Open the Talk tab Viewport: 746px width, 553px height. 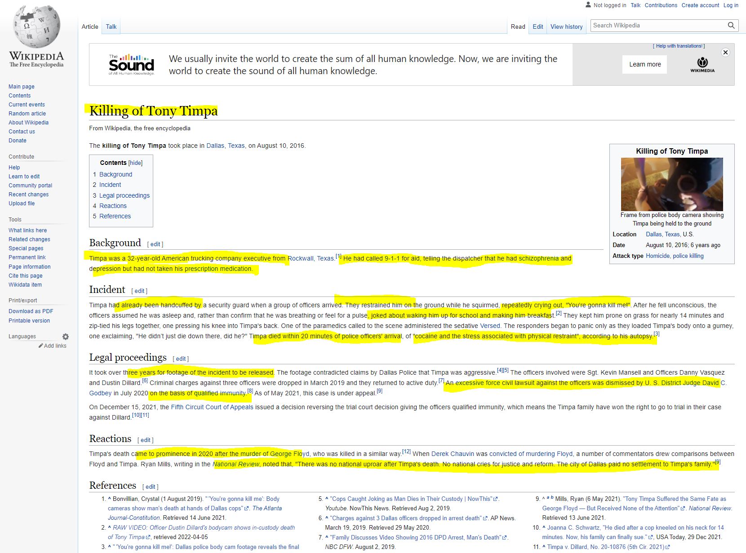[111, 27]
